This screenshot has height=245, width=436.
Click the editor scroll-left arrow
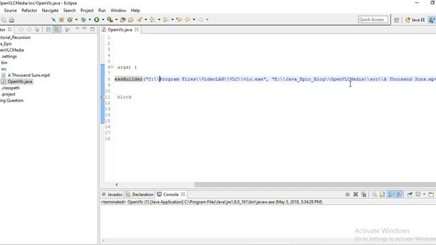coord(116,184)
